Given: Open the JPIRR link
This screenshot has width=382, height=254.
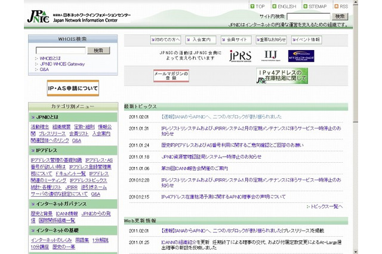Looking at the screenshot, I should [x=72, y=187].
